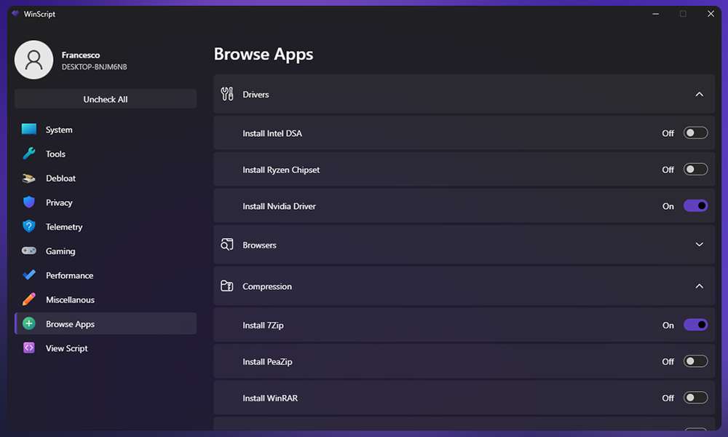
Task: Disable the Install 7Zip switch
Action: [x=695, y=324]
